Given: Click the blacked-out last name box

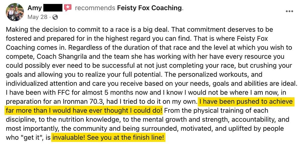Looking at the screenshot, I should point(52,8).
